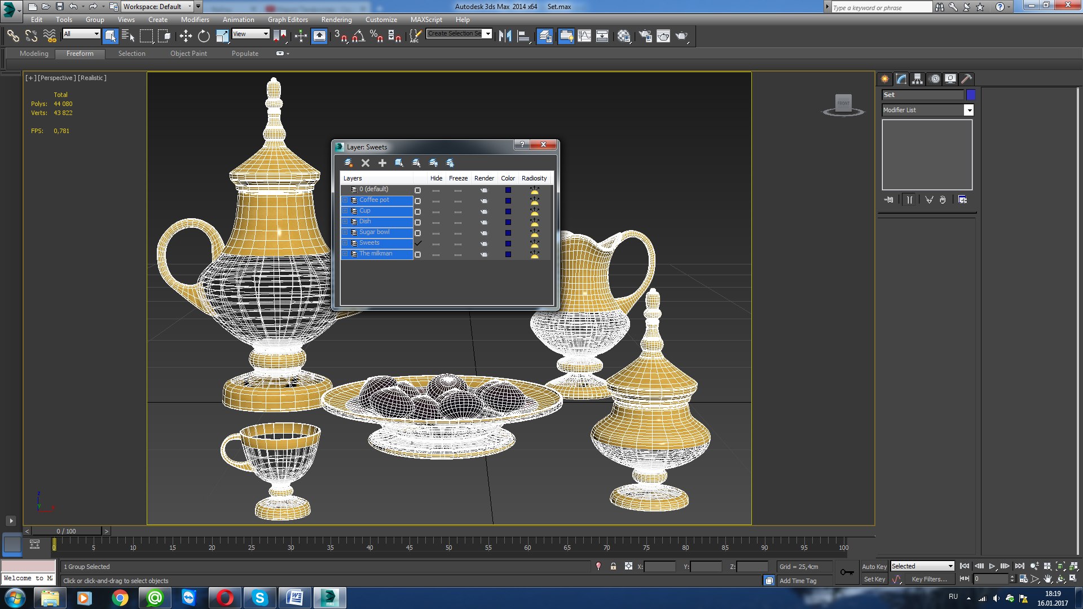Switch to the Modeling ribbon tab
This screenshot has width=1083, height=609.
(x=34, y=54)
